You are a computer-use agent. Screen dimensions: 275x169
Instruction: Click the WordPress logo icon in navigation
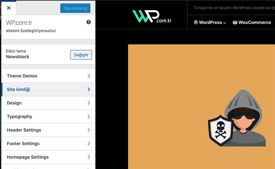coord(196,23)
